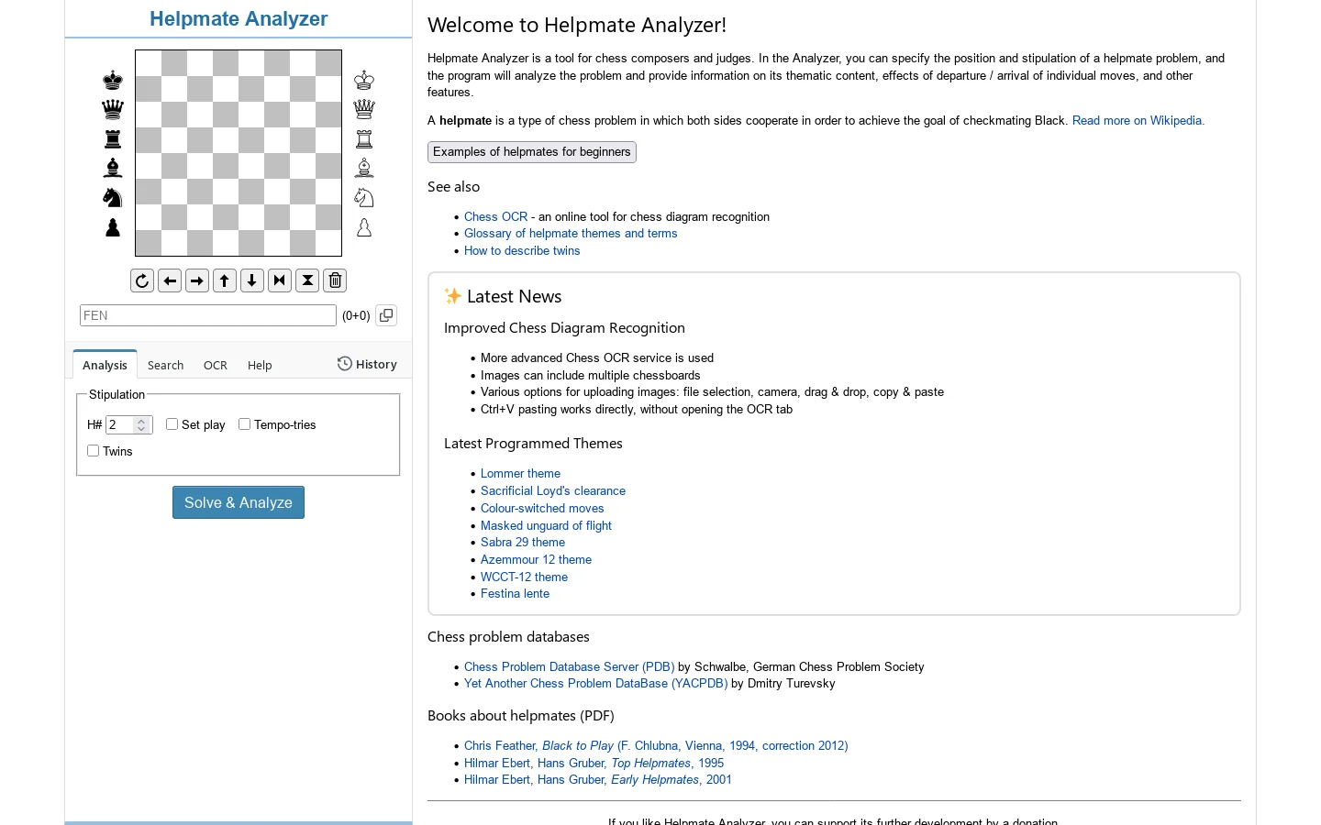Open the OCR tab
The height and width of the screenshot is (825, 1321).
216,365
